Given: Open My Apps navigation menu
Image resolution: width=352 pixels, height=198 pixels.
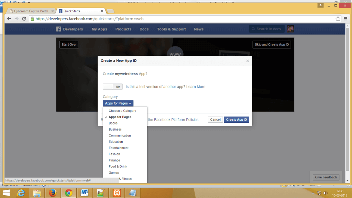Looking at the screenshot, I should pyautogui.click(x=99, y=29).
